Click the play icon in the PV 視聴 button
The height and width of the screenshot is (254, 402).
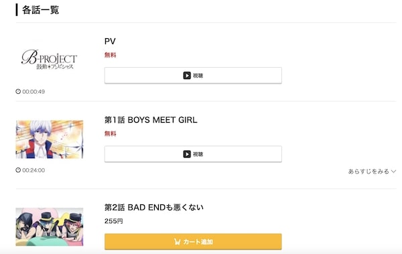(187, 76)
